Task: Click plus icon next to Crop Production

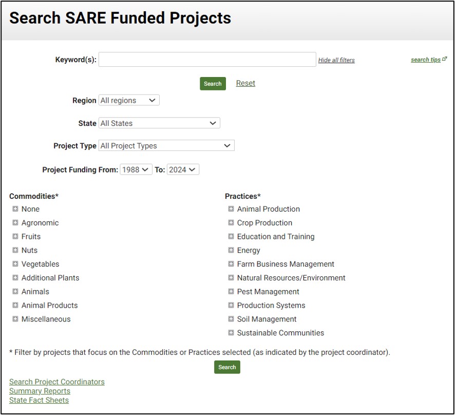Action: [x=231, y=223]
